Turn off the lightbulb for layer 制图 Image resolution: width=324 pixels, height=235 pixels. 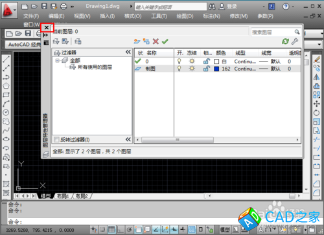click(x=179, y=69)
